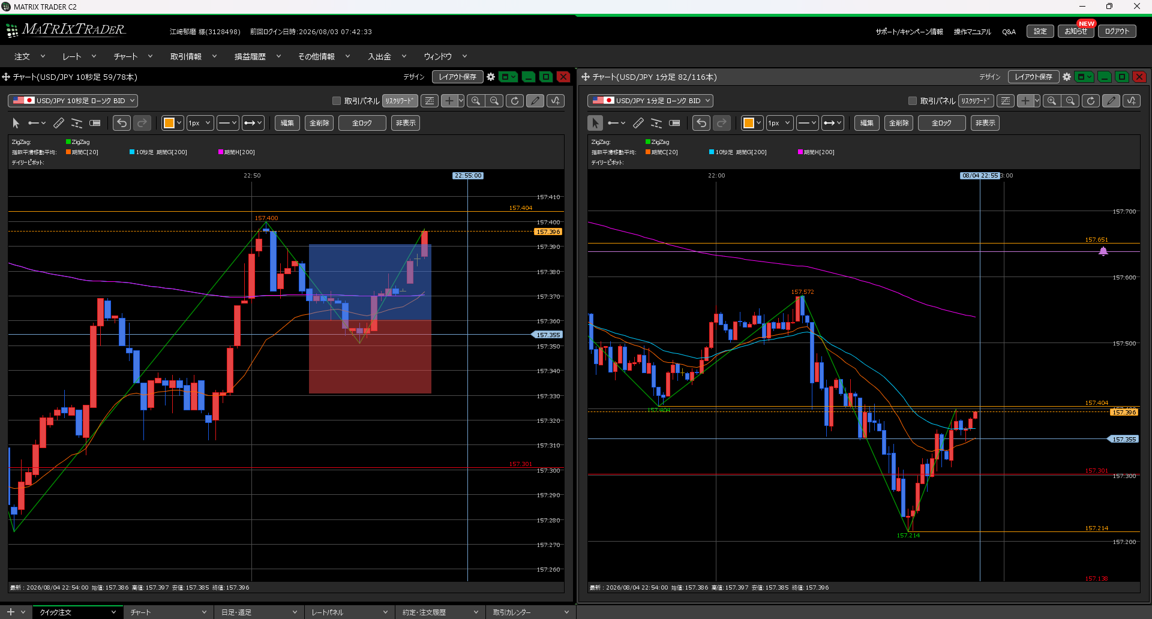Toggle 非表示 to hide drawings in the 10秒足 chart
This screenshot has width=1152, height=619.
click(406, 123)
